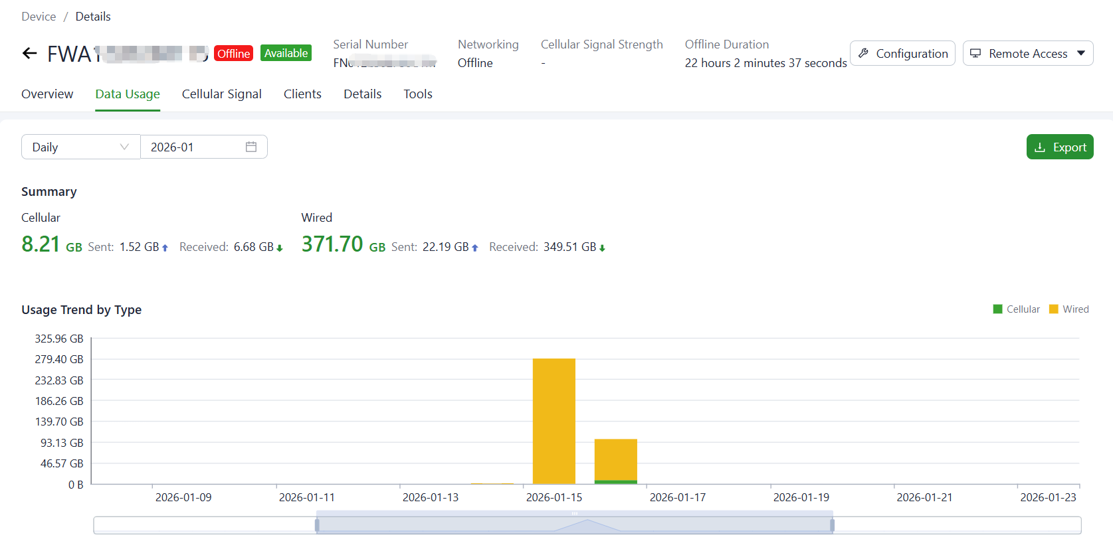
Task: Click the back arrow icon
Action: point(29,54)
